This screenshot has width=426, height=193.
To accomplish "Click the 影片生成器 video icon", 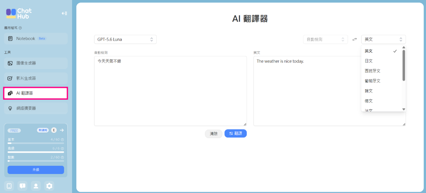I will click(x=10, y=78).
